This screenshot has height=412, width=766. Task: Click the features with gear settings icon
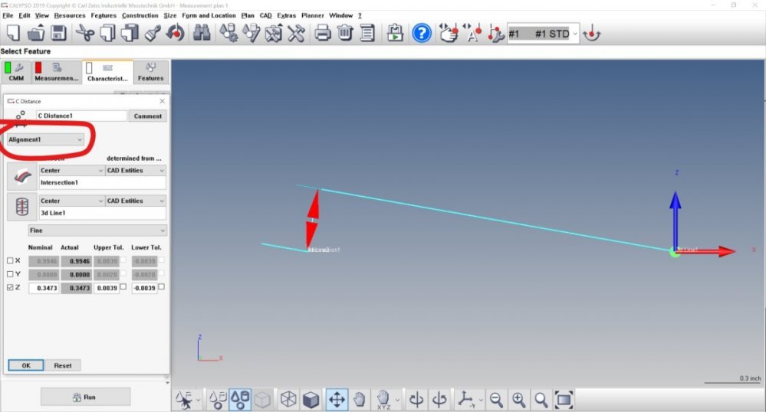(228, 33)
